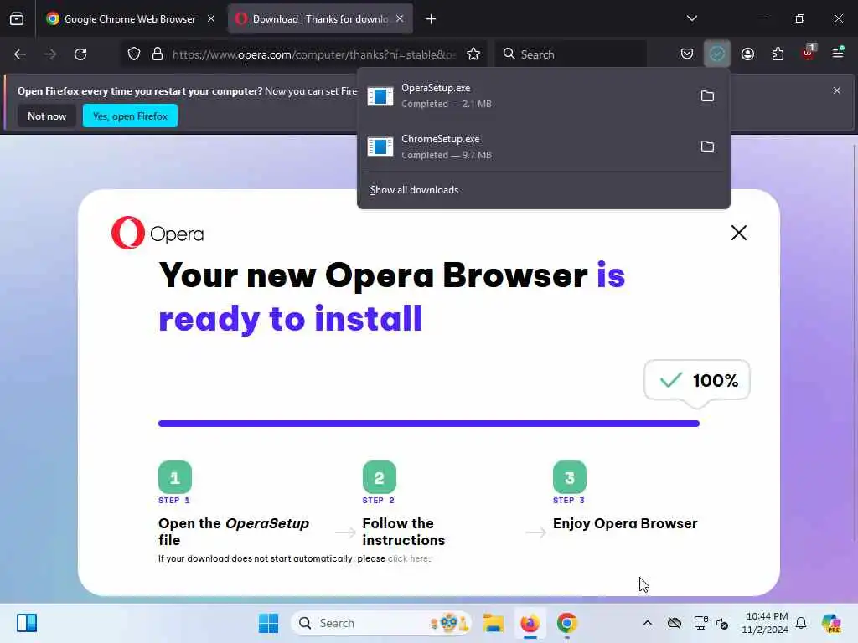This screenshot has width=858, height=643.
Task: Open the OperaSetup.exe download entry
Action: coord(527,95)
